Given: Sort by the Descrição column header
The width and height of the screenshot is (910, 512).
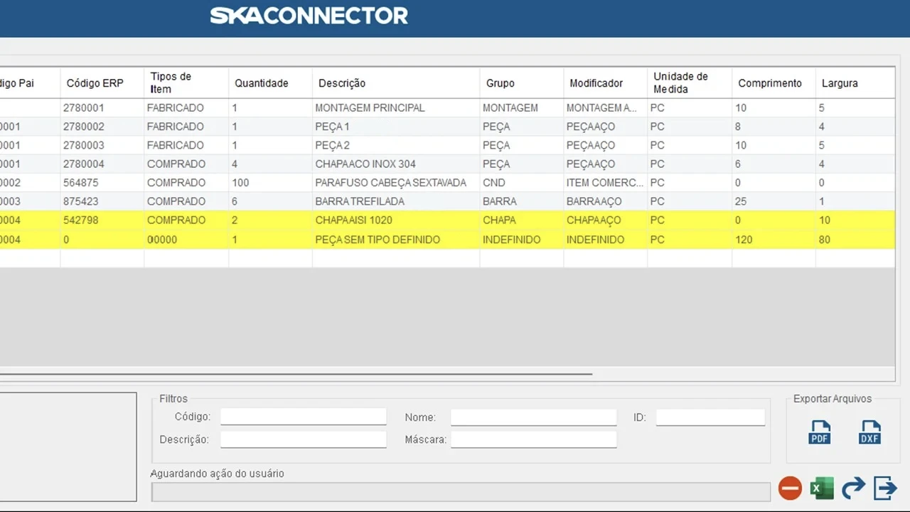Looking at the screenshot, I should [342, 83].
